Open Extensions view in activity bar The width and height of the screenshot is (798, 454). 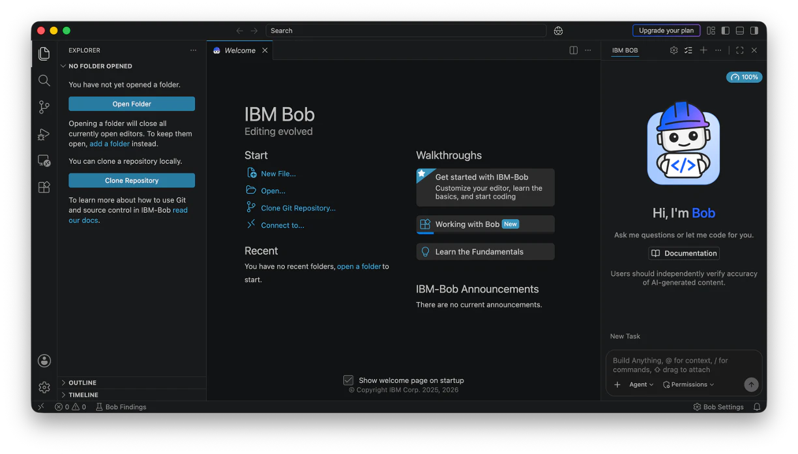coord(44,187)
